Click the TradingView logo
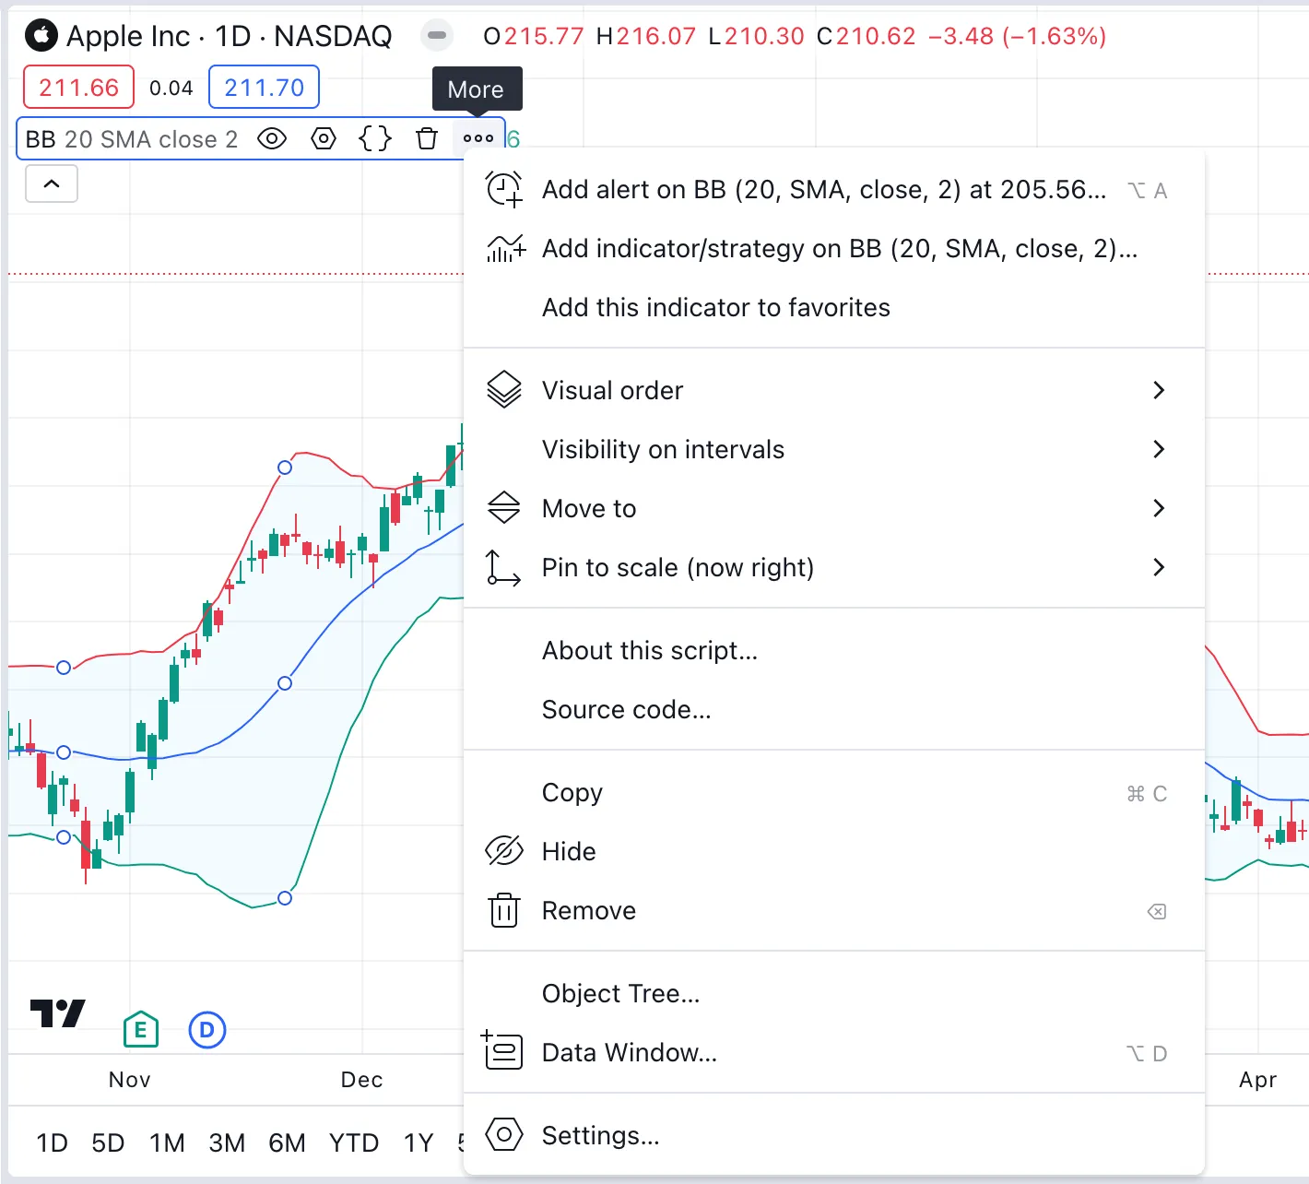The image size is (1309, 1184). point(57,1013)
